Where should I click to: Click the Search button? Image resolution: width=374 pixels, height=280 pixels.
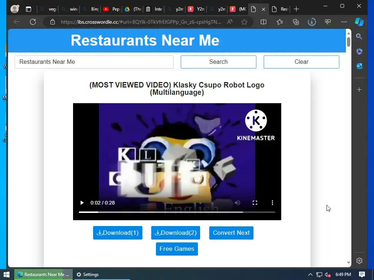[218, 62]
